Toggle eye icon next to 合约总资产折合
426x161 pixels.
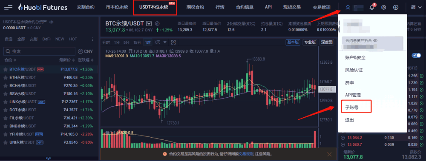click(375, 40)
